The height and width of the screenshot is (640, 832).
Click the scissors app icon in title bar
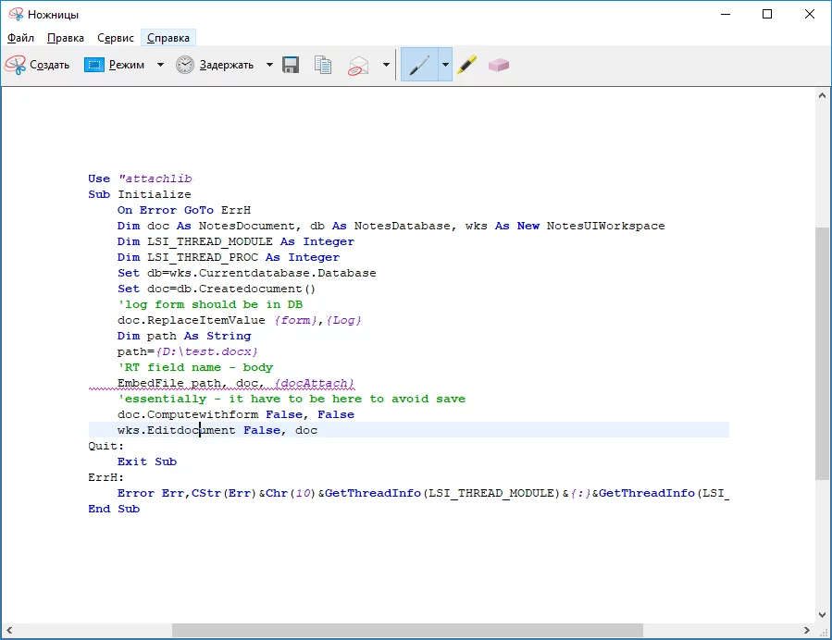point(15,14)
